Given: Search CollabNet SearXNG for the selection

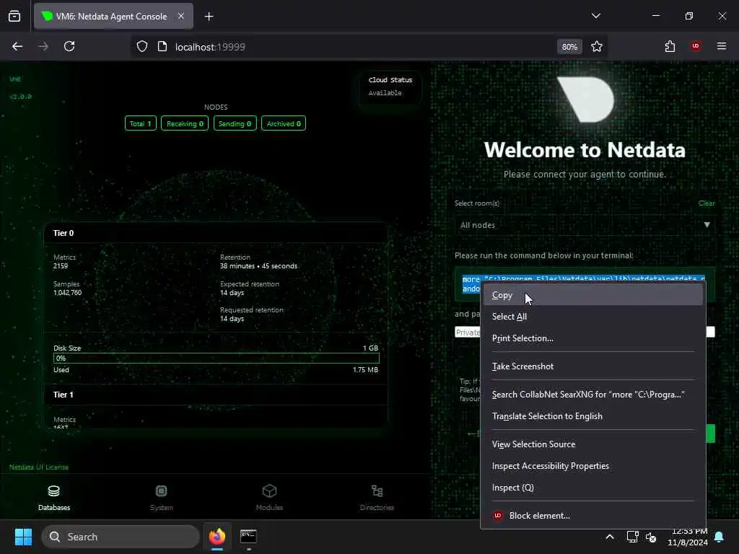Looking at the screenshot, I should [x=593, y=395].
